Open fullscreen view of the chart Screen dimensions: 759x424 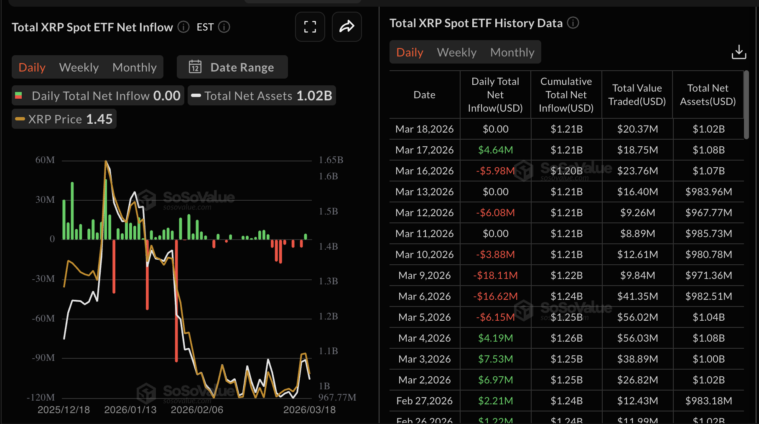[x=310, y=27]
